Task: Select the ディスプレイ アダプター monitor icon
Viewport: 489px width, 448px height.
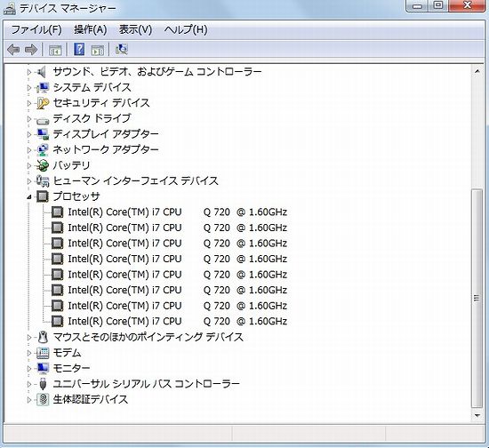Action: [x=43, y=134]
